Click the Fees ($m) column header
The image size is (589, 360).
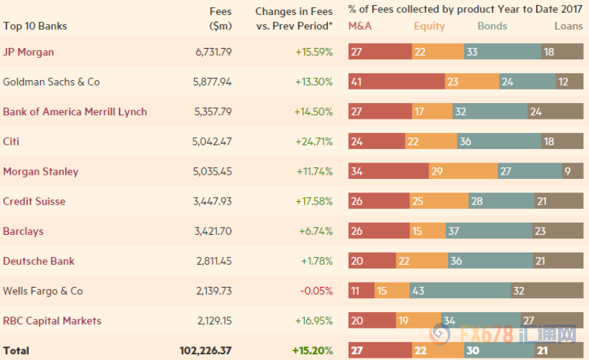point(220,19)
